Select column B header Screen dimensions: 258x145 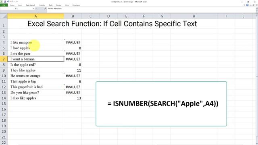tap(73, 16)
